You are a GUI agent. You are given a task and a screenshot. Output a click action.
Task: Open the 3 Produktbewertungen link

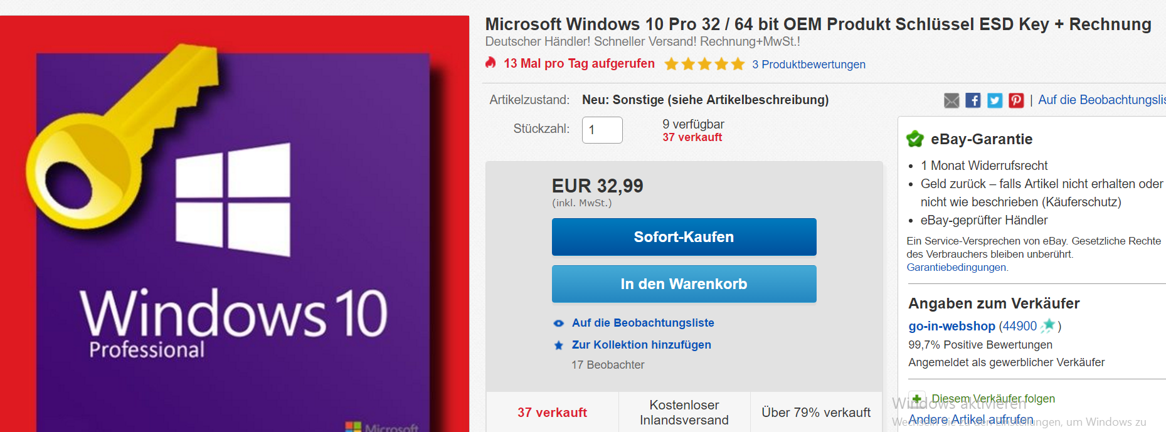tap(808, 65)
